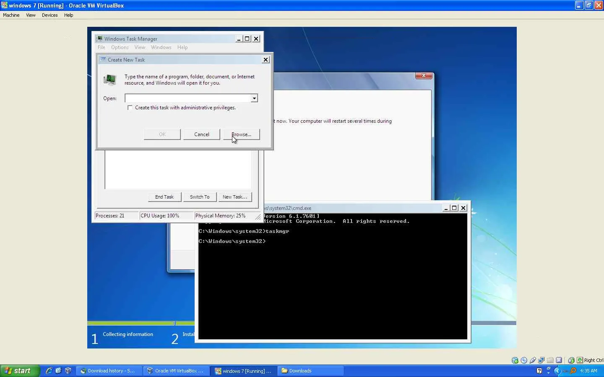Viewport: 604px width, 377px height.
Task: Click the VirtualBox window title bar icon
Action: (4, 5)
